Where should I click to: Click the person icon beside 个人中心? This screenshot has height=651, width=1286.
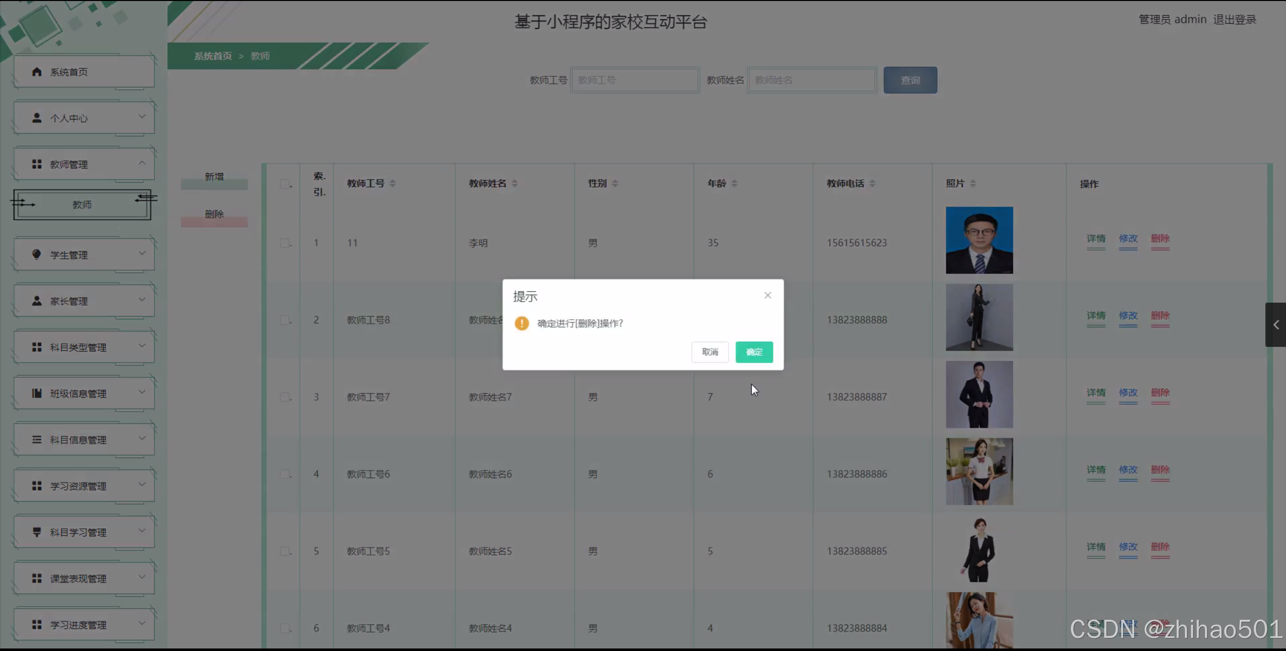tap(37, 118)
